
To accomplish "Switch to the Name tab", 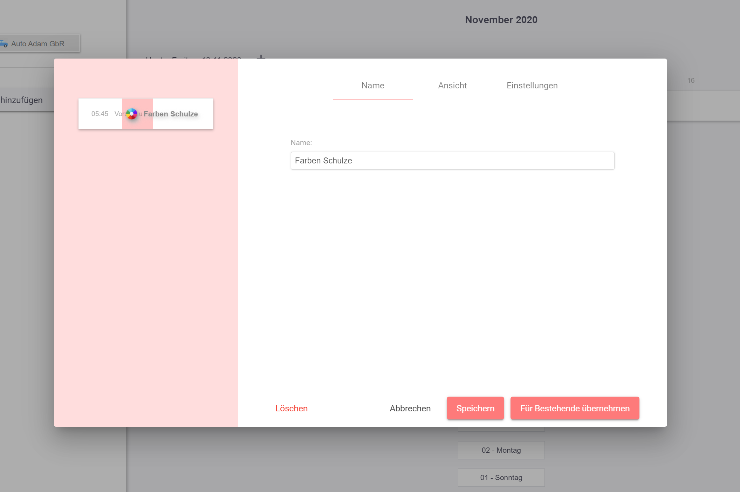I will point(372,86).
